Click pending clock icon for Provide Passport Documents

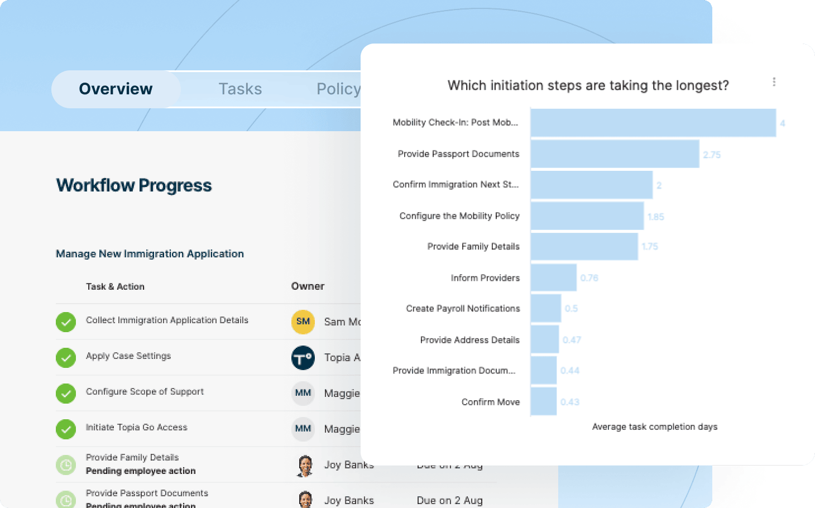point(66,500)
